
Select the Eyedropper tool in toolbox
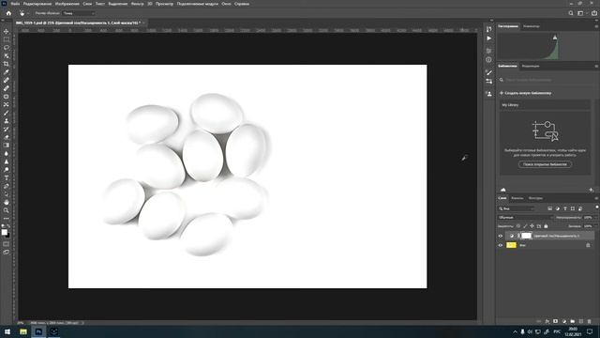(x=7, y=72)
